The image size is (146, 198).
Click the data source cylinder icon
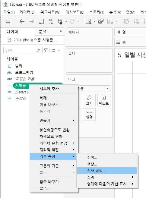9,40
